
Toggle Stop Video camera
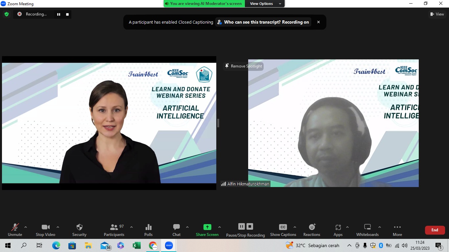click(45, 227)
